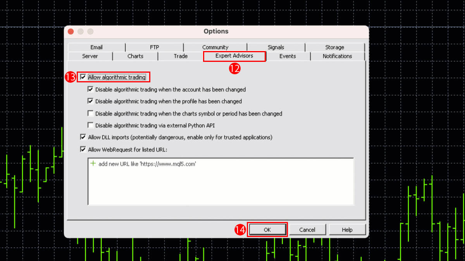Screen dimensions: 465x261
Task: Open the Help button
Action: (347, 230)
